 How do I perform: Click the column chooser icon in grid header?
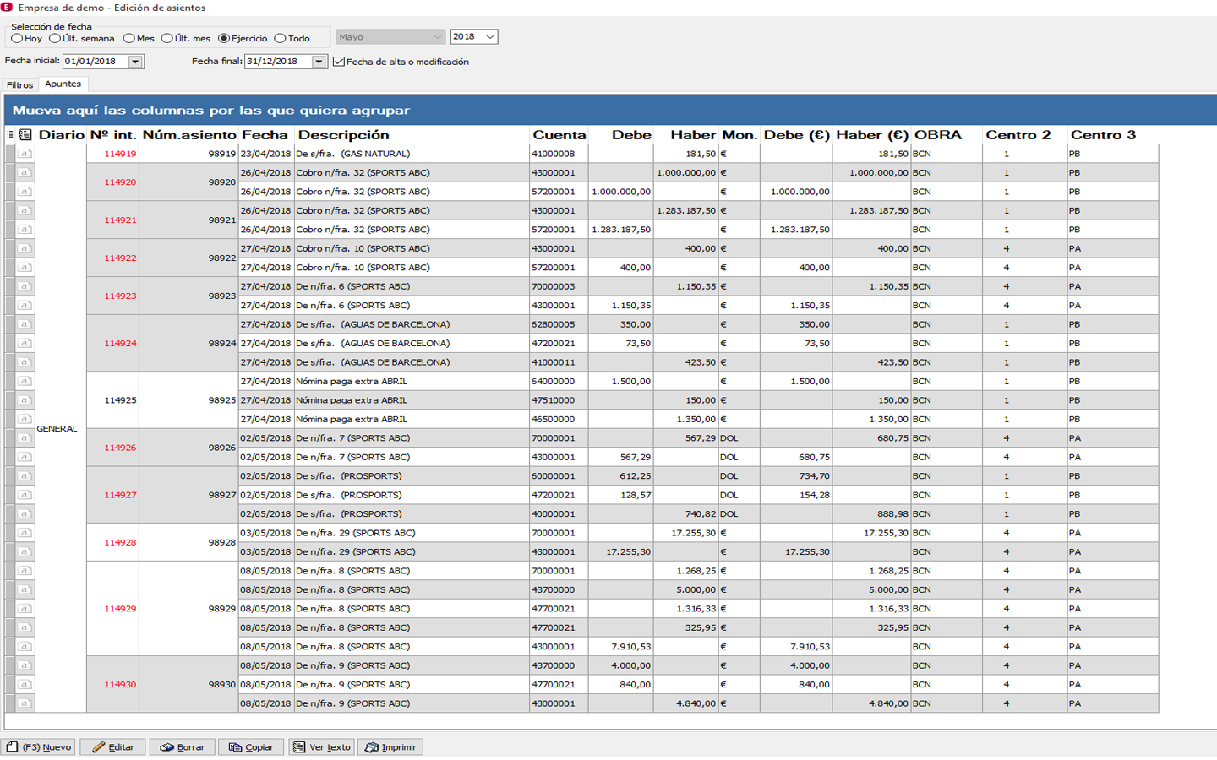tap(10, 135)
